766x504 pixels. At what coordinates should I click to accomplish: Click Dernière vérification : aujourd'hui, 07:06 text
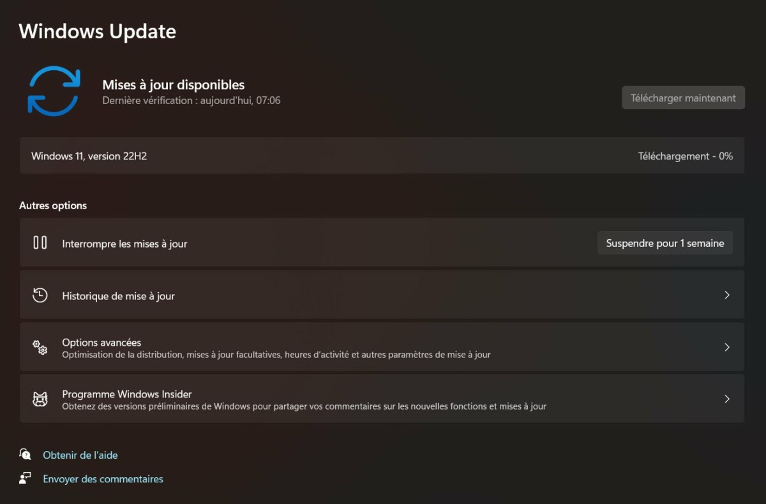[191, 100]
